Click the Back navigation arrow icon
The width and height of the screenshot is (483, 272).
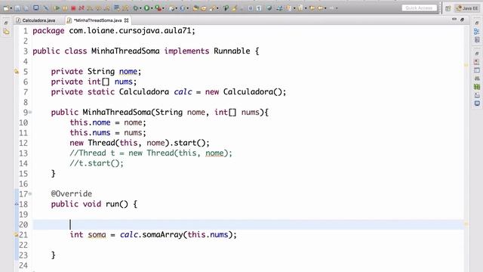point(320,8)
